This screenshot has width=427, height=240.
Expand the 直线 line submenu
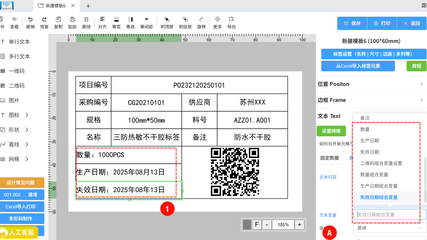(x=27, y=144)
